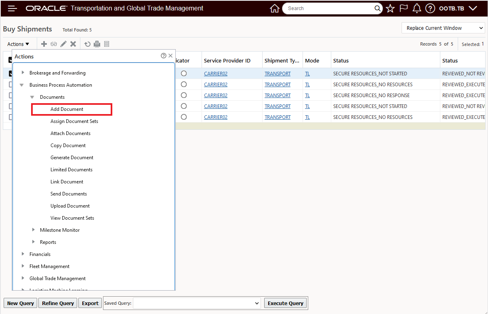Click the View glasses icon
The width and height of the screenshot is (488, 314).
[54, 44]
